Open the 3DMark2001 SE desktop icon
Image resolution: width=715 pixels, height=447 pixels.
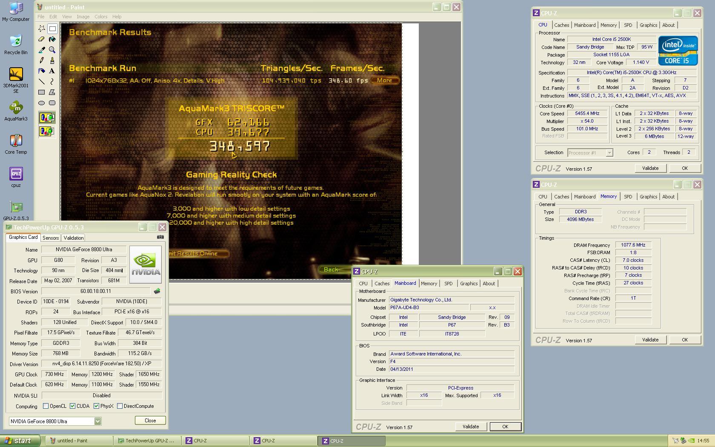point(16,80)
